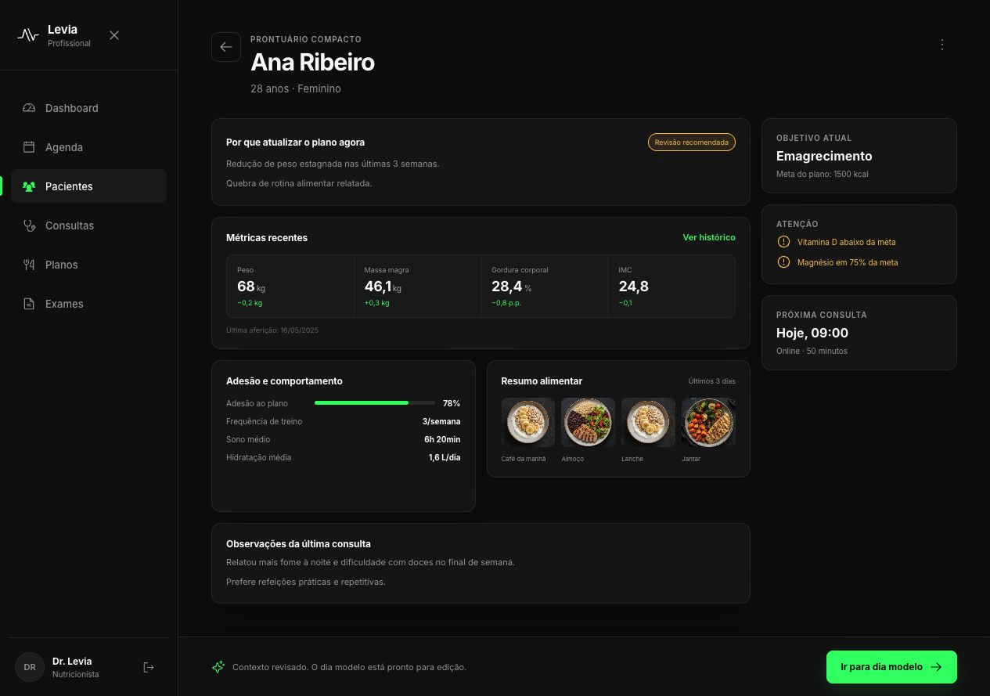Image resolution: width=990 pixels, height=696 pixels.
Task: Click the Por que atualizar o plano agora heading
Action: pyautogui.click(x=295, y=142)
